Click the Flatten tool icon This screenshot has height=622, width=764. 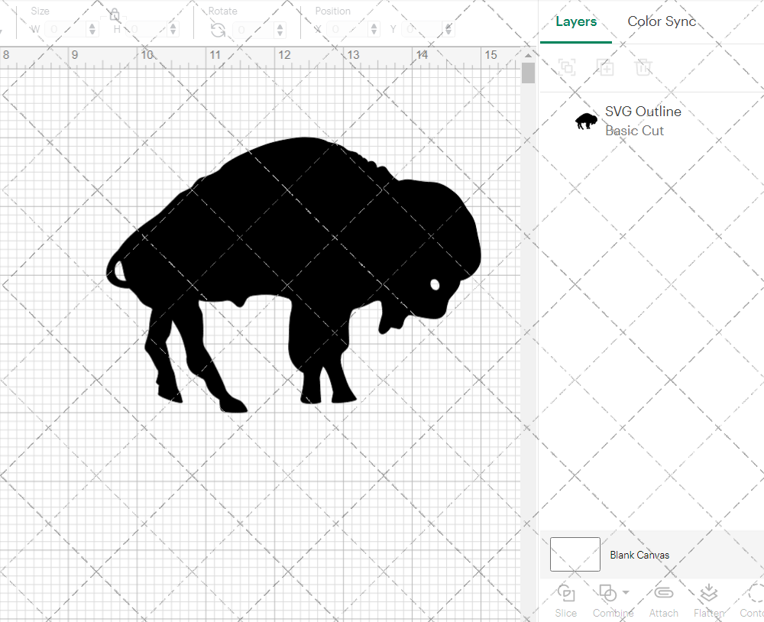[x=708, y=594]
